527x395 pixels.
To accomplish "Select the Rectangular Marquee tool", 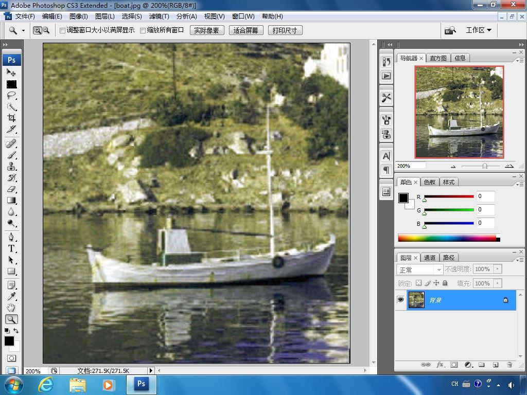I will tap(11, 84).
